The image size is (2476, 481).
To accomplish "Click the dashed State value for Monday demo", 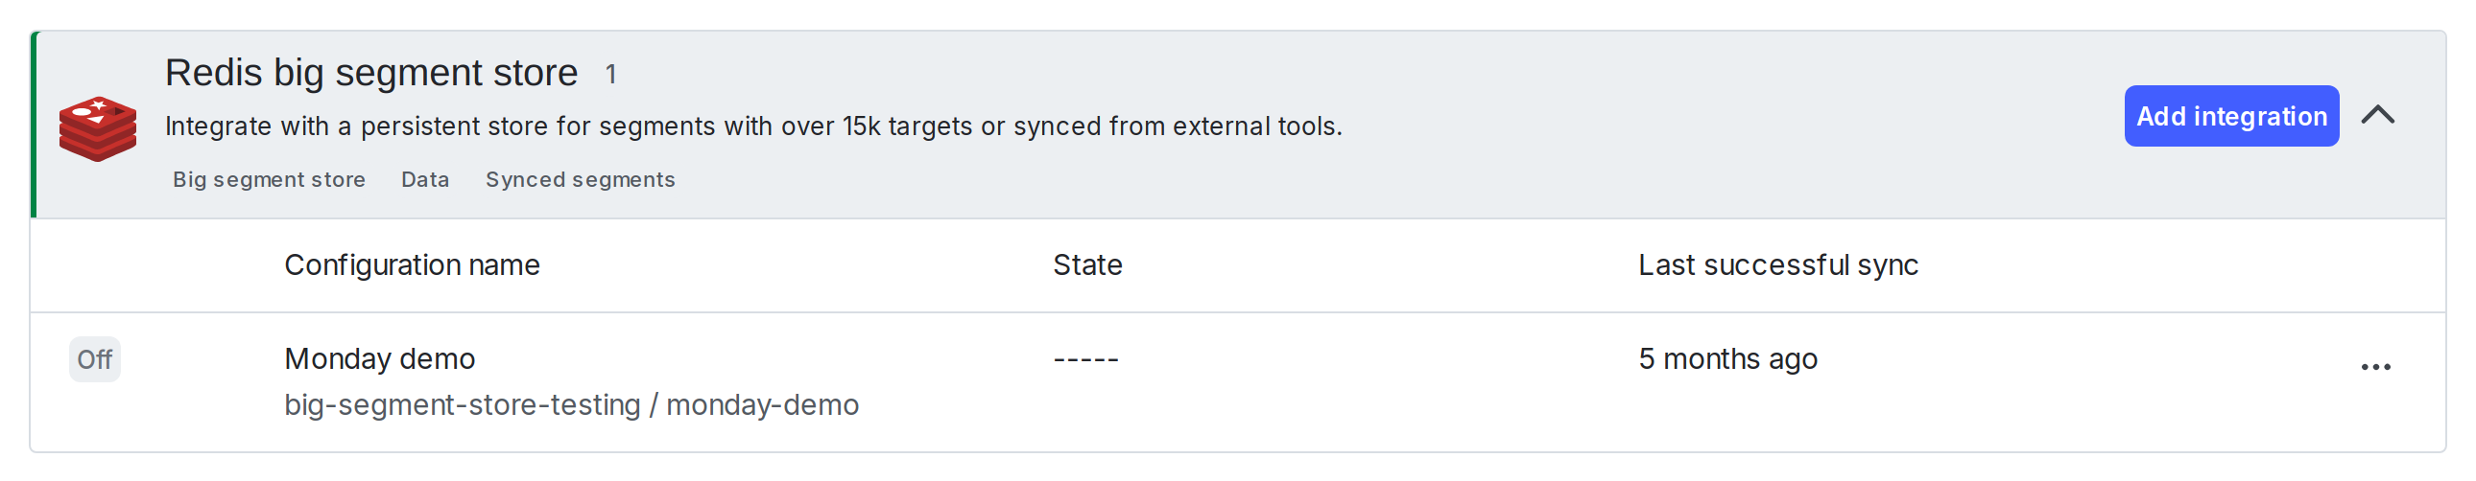I will (1085, 360).
